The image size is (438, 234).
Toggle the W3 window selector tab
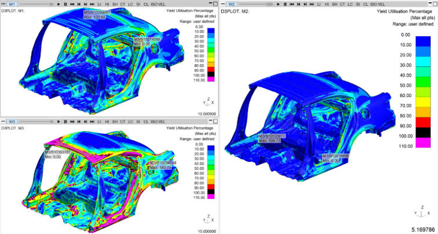tap(12, 122)
